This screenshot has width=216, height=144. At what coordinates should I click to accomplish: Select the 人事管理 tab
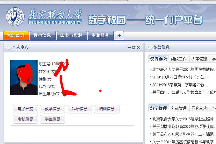(199, 59)
